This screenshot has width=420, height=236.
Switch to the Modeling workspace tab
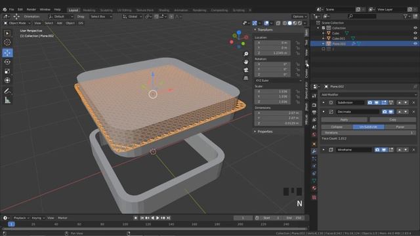pyautogui.click(x=89, y=10)
